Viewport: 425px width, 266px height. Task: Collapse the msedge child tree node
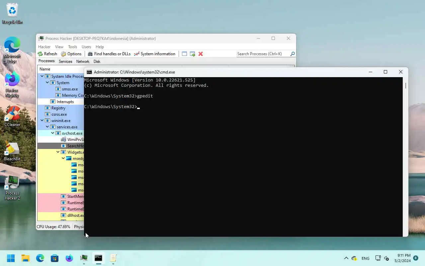tap(63, 159)
